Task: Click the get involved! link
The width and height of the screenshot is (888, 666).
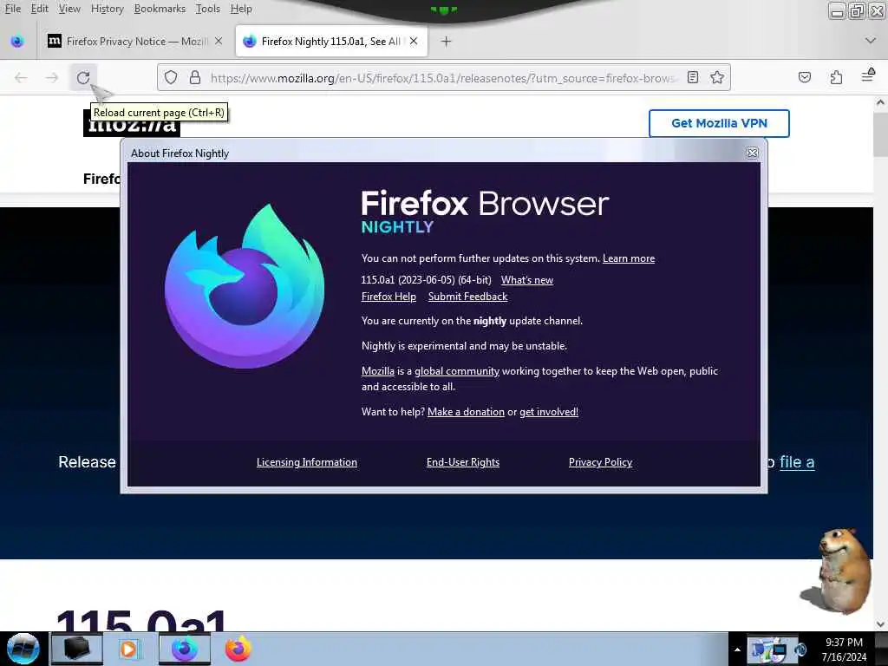Action: coord(549,412)
